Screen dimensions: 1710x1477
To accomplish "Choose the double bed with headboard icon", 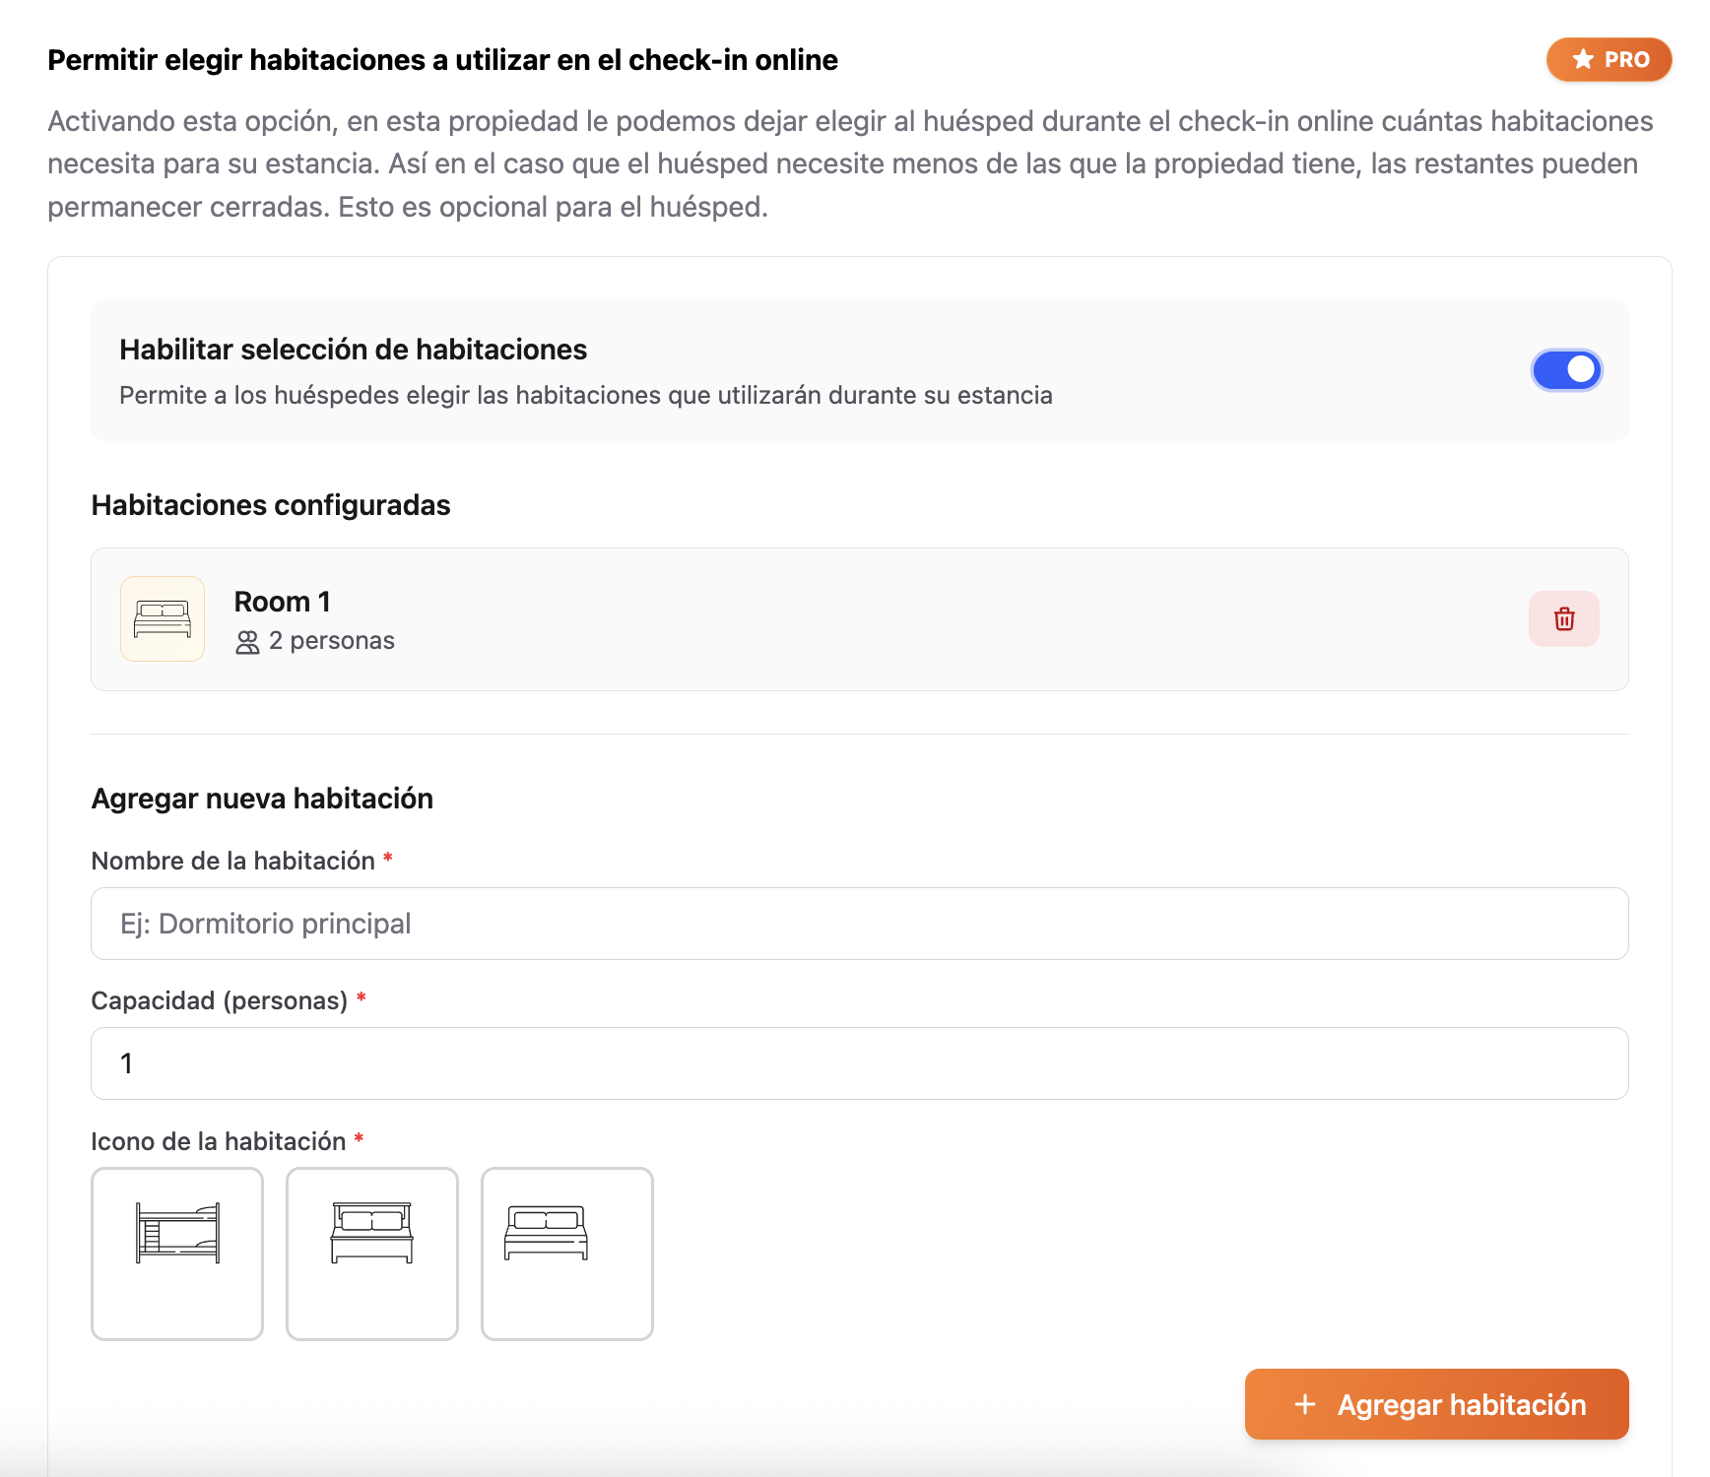I will 372,1253.
